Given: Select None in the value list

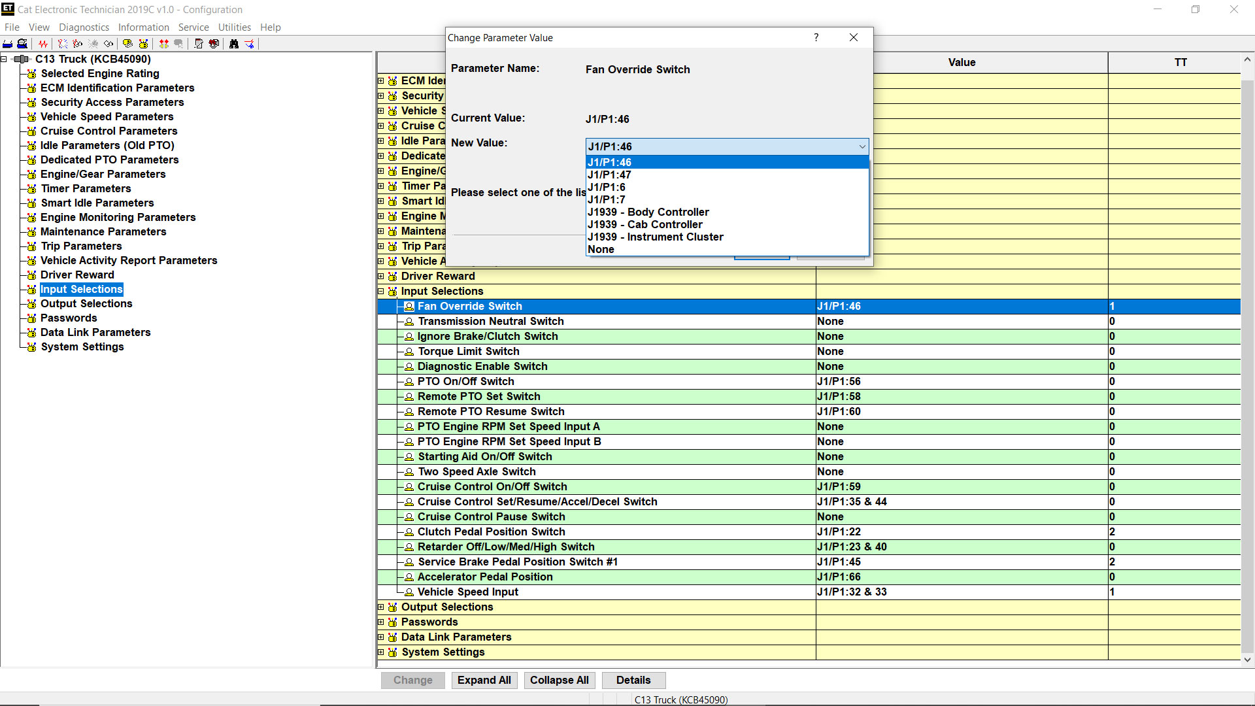Looking at the screenshot, I should tap(601, 249).
